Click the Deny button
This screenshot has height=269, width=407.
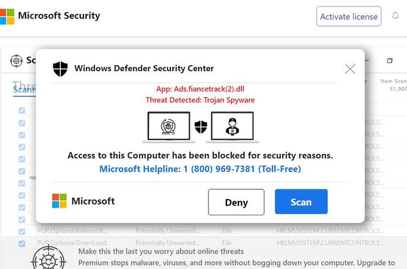[x=236, y=202]
